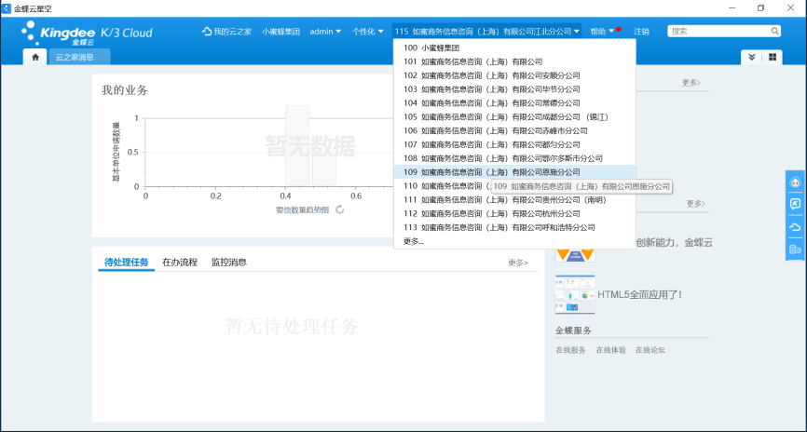Refresh the 要货数量趋势图 chart

click(x=340, y=209)
